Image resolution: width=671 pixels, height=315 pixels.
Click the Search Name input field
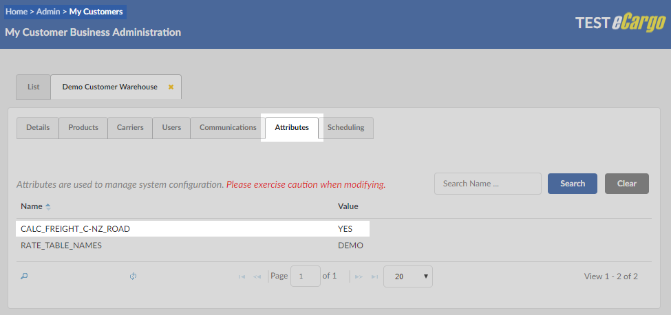coord(487,184)
